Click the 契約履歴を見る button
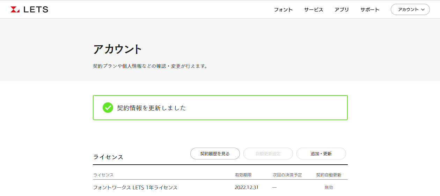The width and height of the screenshot is (440, 196). point(215,154)
